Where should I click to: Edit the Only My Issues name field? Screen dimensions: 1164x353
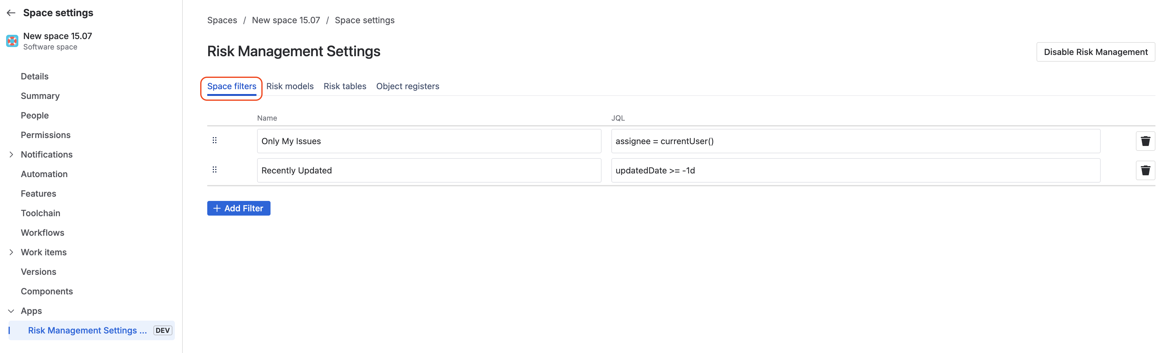tap(429, 141)
